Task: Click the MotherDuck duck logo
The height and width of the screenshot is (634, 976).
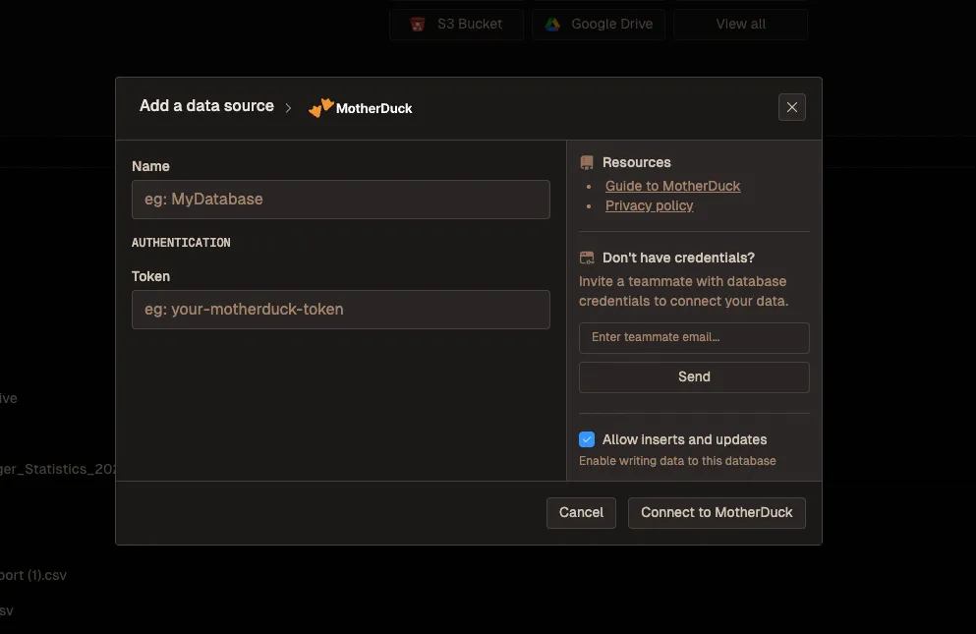Action: [x=321, y=107]
